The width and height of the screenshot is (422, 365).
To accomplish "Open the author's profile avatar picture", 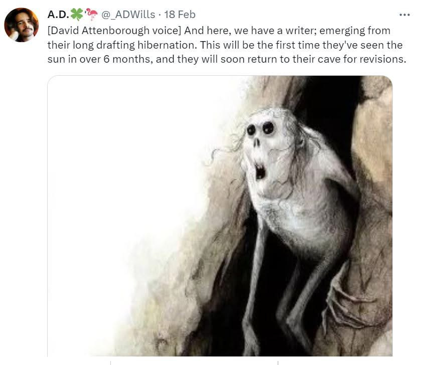I will tap(21, 25).
